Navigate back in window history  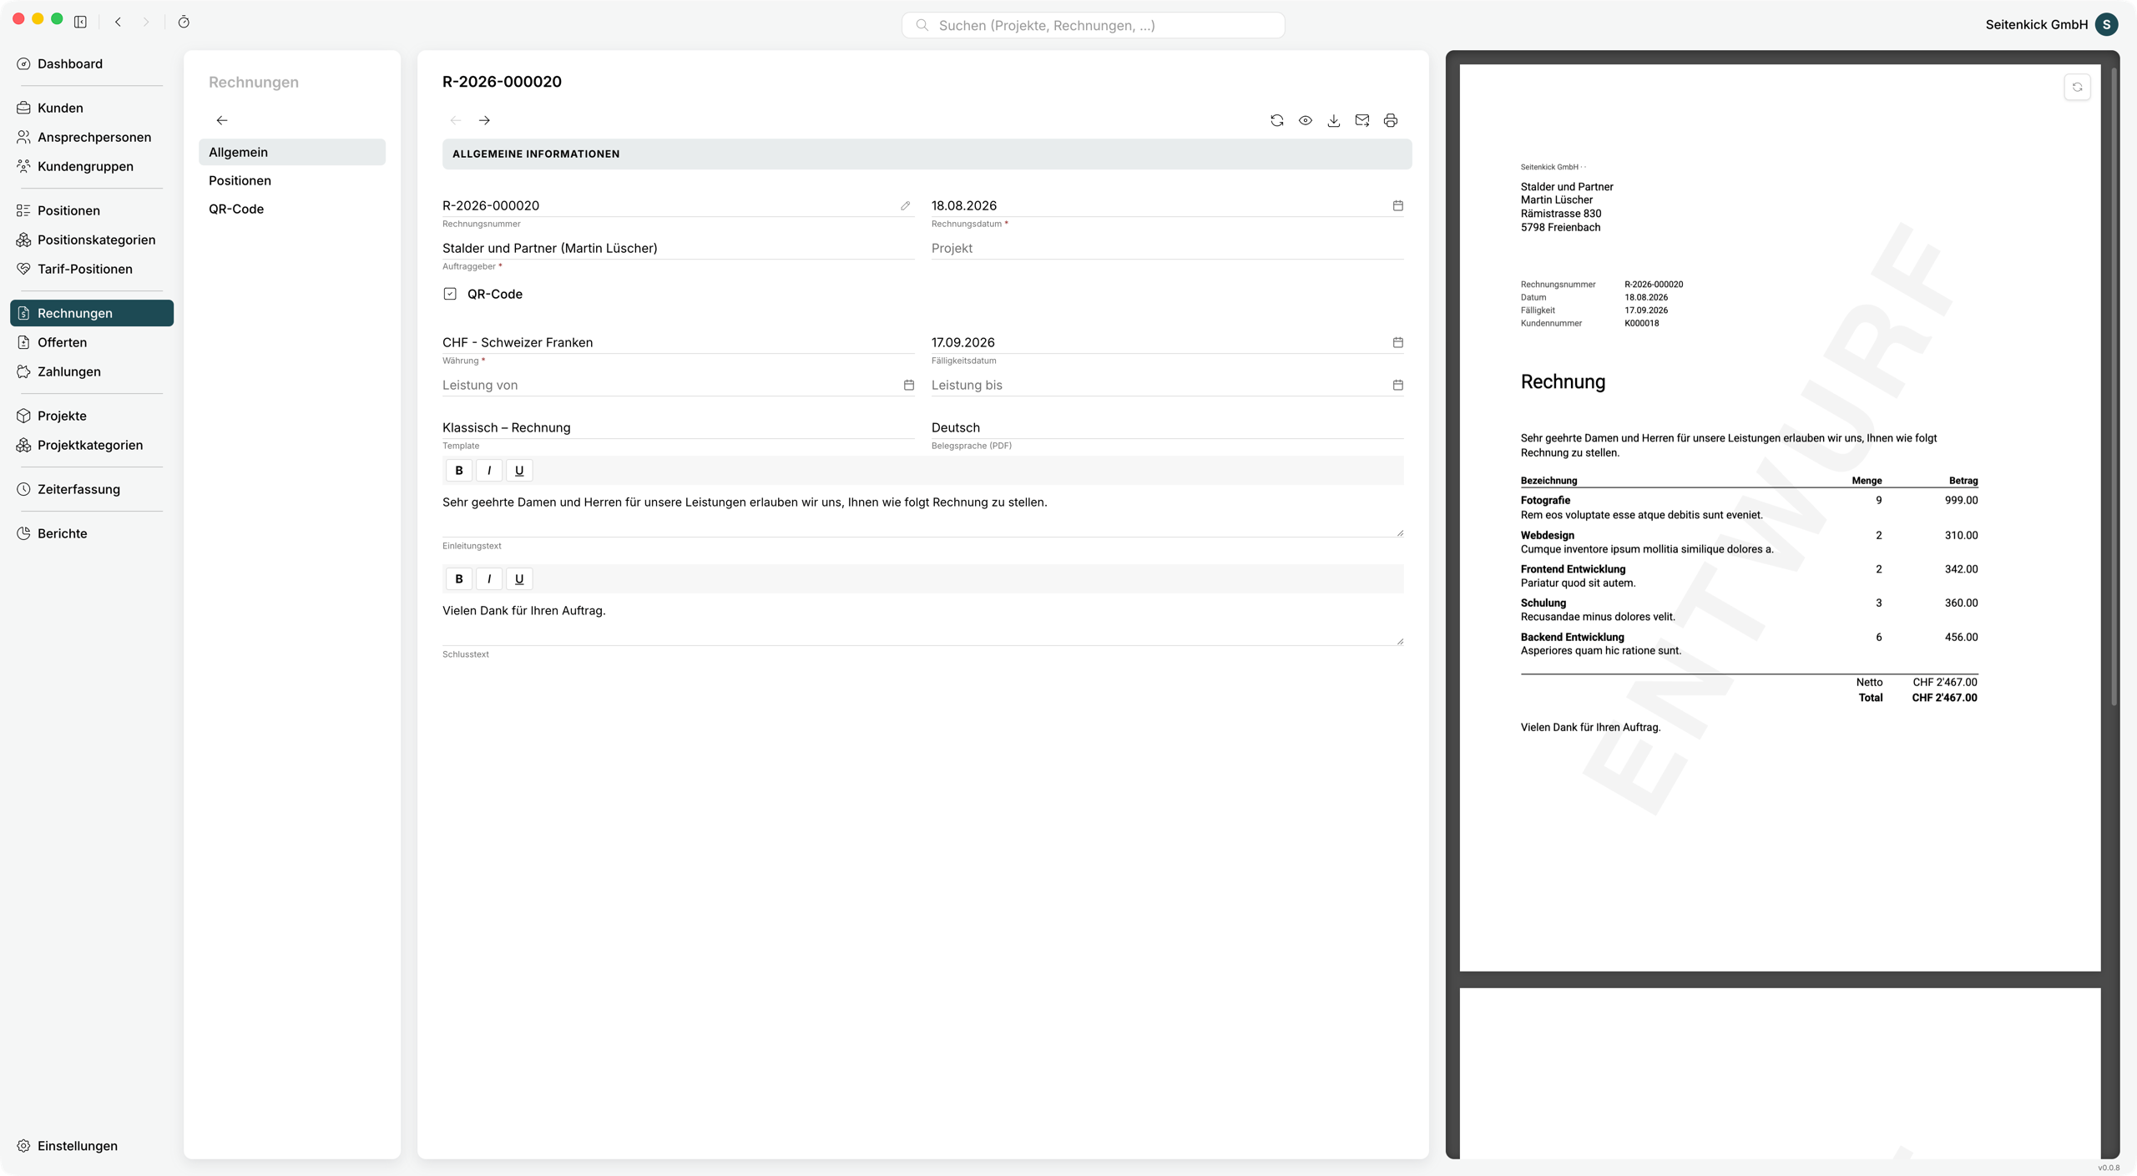tap(118, 22)
